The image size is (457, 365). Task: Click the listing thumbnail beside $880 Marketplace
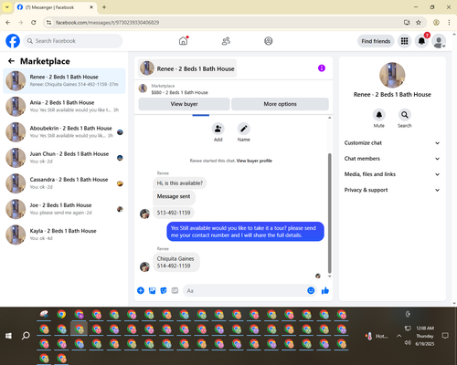tap(143, 89)
